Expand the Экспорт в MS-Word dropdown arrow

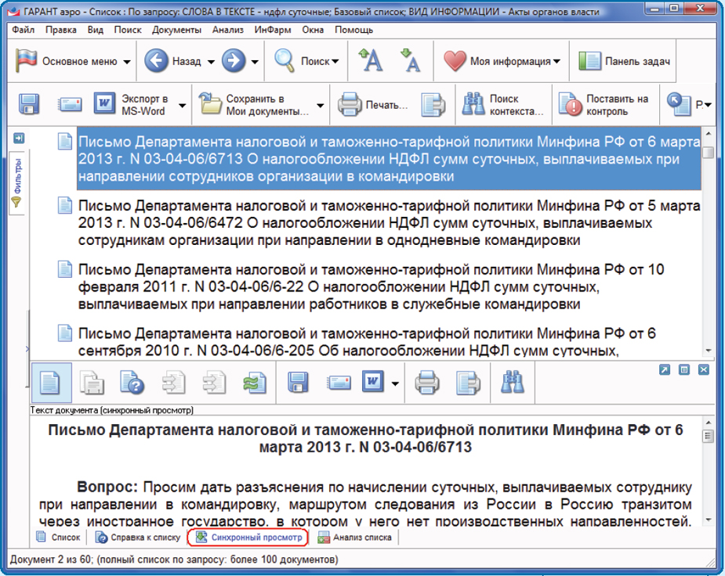point(182,106)
